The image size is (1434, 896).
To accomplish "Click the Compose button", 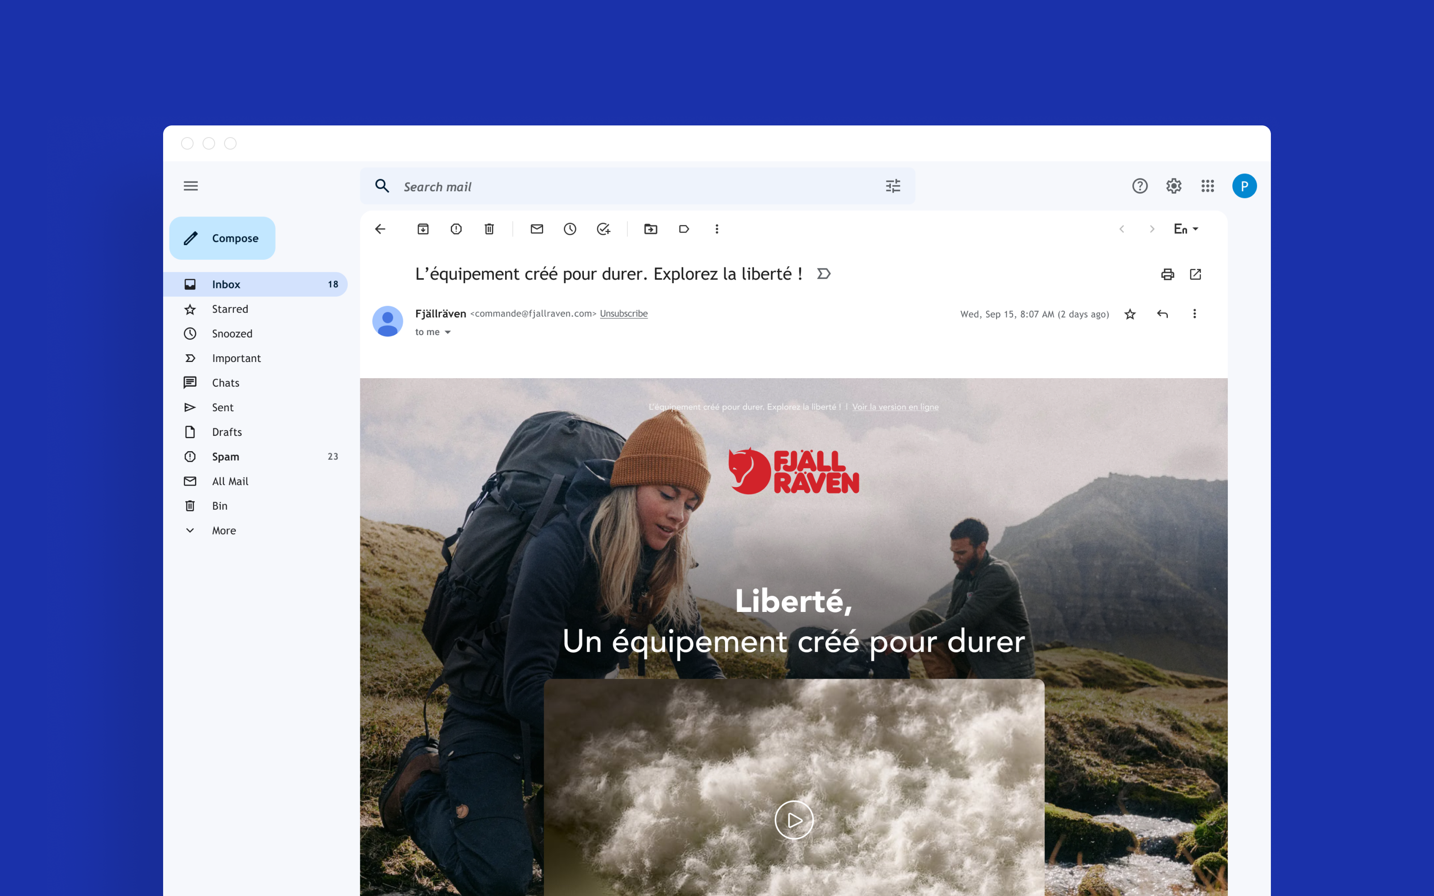I will click(x=222, y=238).
